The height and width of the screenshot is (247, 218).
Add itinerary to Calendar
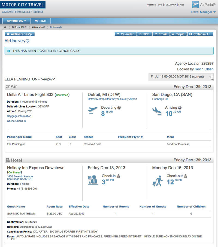[126, 34]
